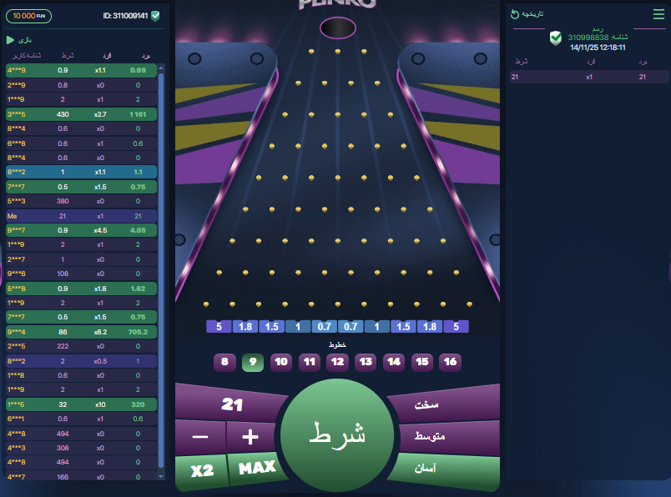Viewport: 671px width, 497px height.
Task: Select 12 lines
Action: [x=337, y=362]
